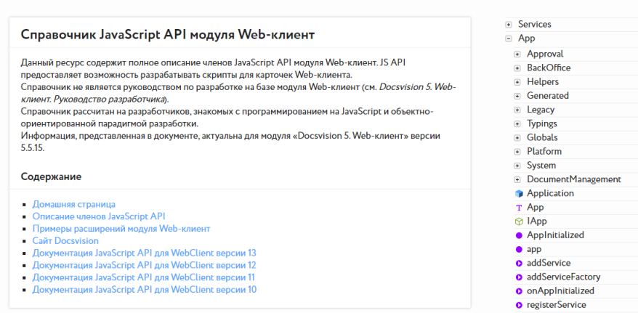Open the IApp interface entry

pos(537,221)
